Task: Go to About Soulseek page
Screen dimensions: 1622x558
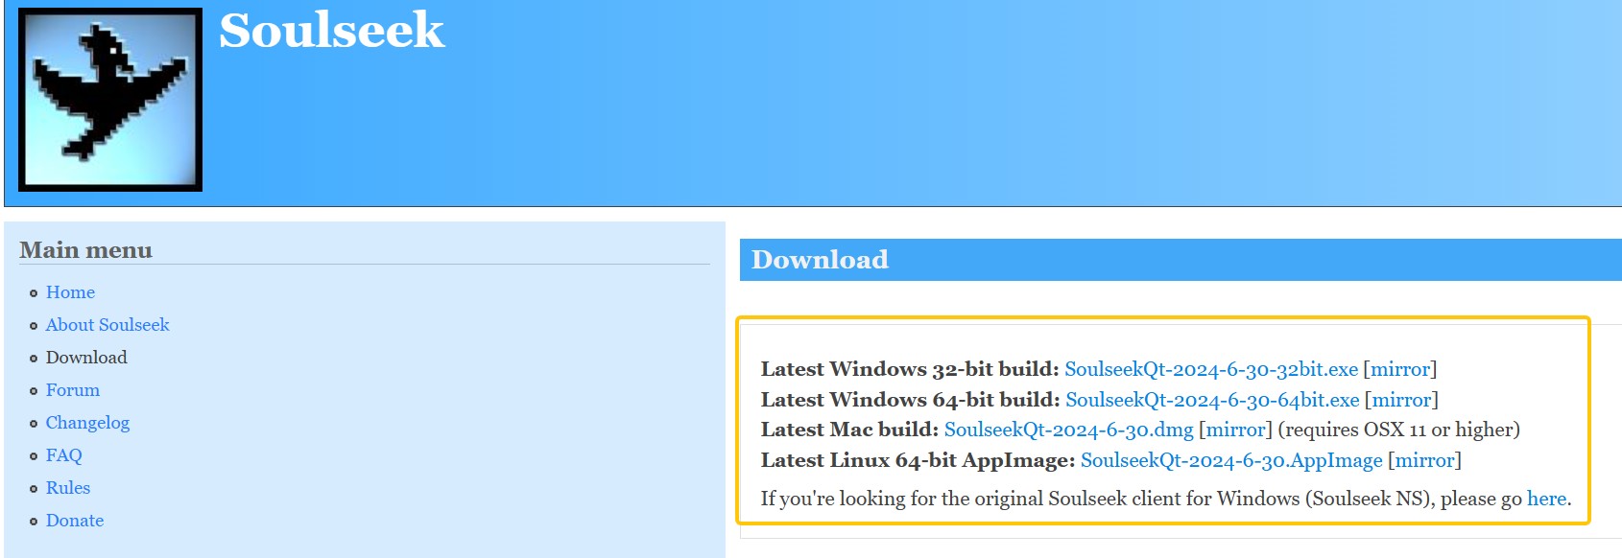Action: (107, 325)
